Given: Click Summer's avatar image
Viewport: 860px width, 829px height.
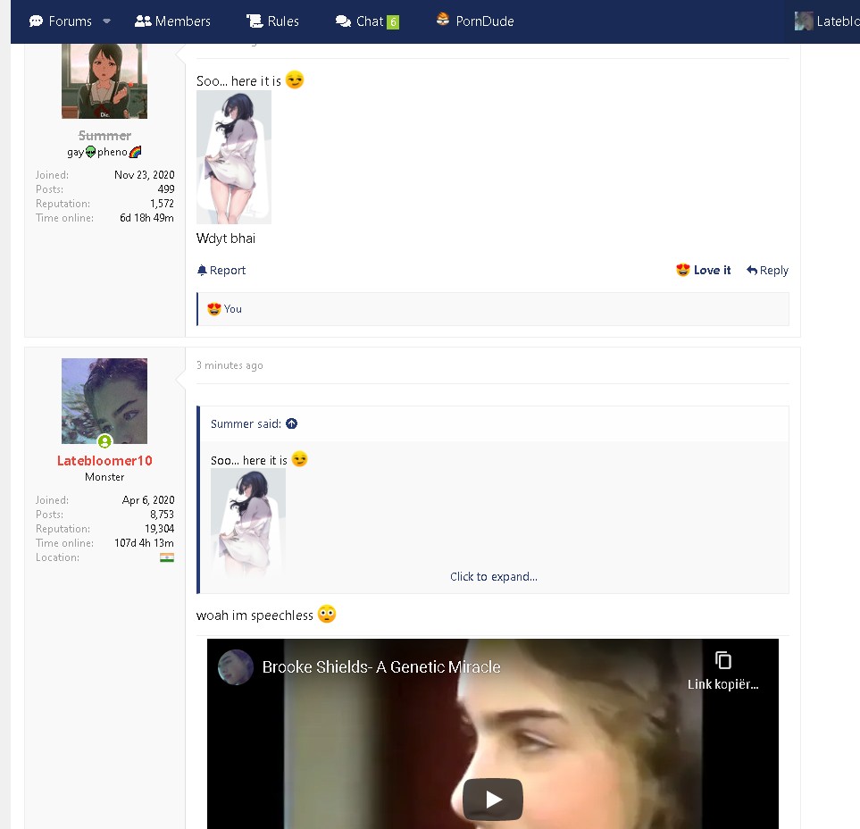Looking at the screenshot, I should [104, 80].
